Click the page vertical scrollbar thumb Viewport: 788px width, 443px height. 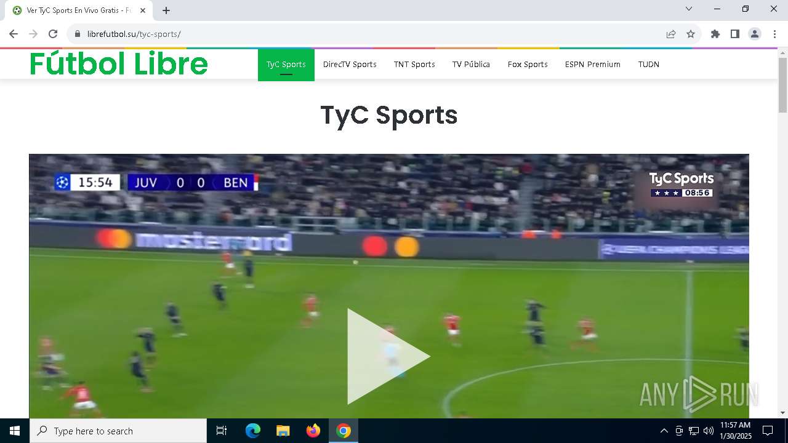782,85
